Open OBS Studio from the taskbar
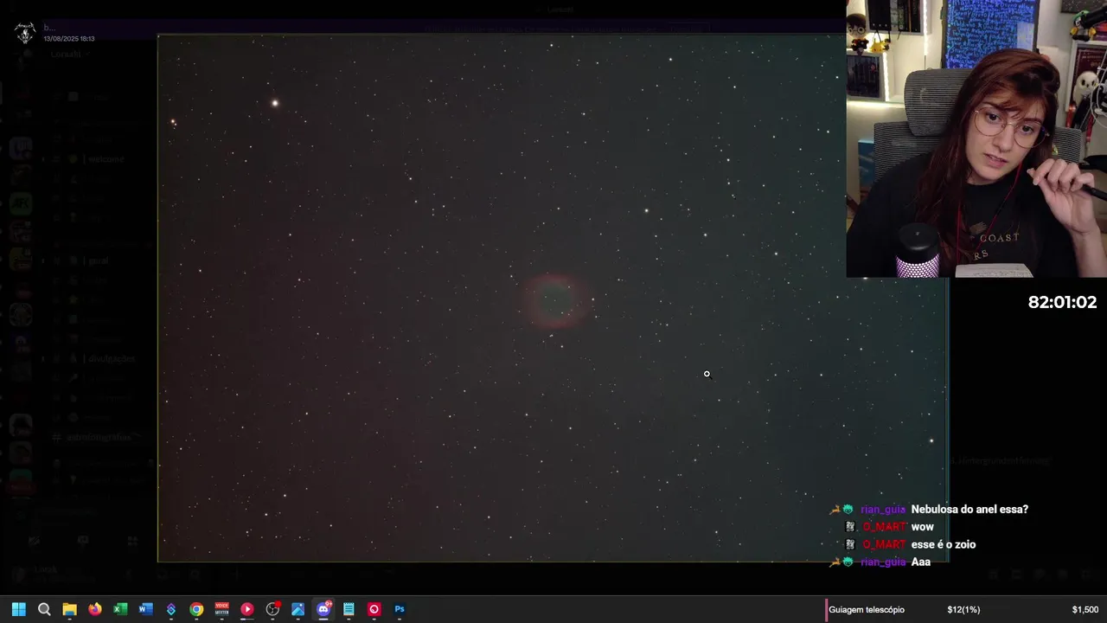 tap(272, 609)
